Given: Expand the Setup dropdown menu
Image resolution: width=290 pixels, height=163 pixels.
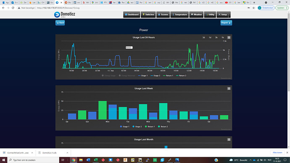Looking at the screenshot, I should coord(224,15).
